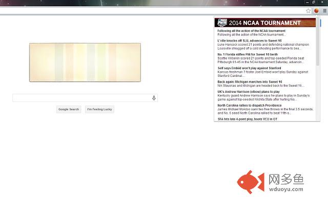Minimize the browser window

[x=307, y=2]
